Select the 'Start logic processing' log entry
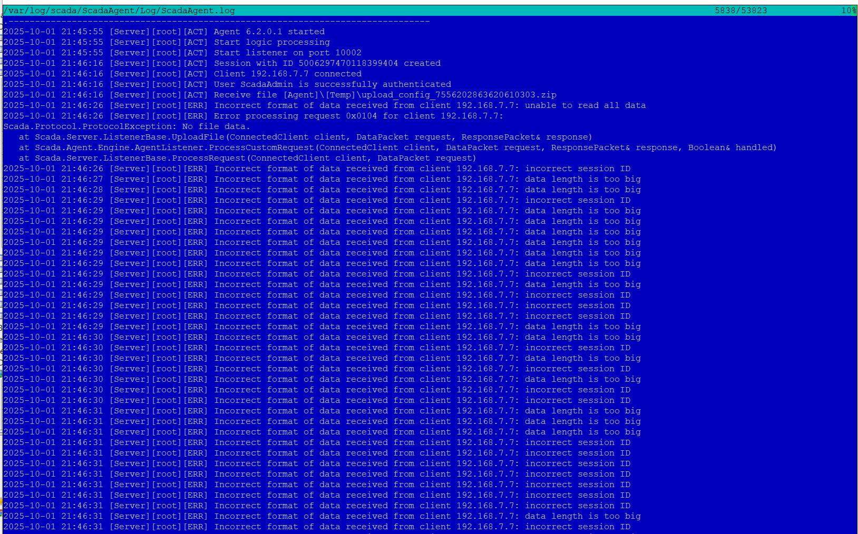The height and width of the screenshot is (534, 858). [x=271, y=42]
